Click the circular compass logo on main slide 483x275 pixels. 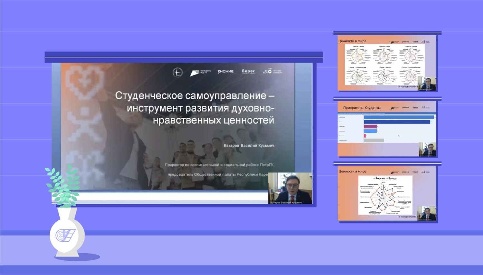177,72
